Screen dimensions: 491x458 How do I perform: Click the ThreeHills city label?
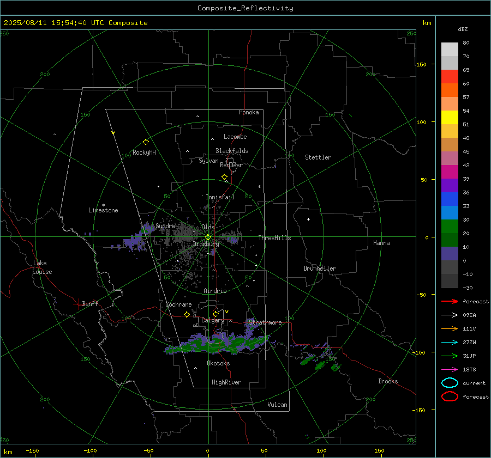(274, 238)
